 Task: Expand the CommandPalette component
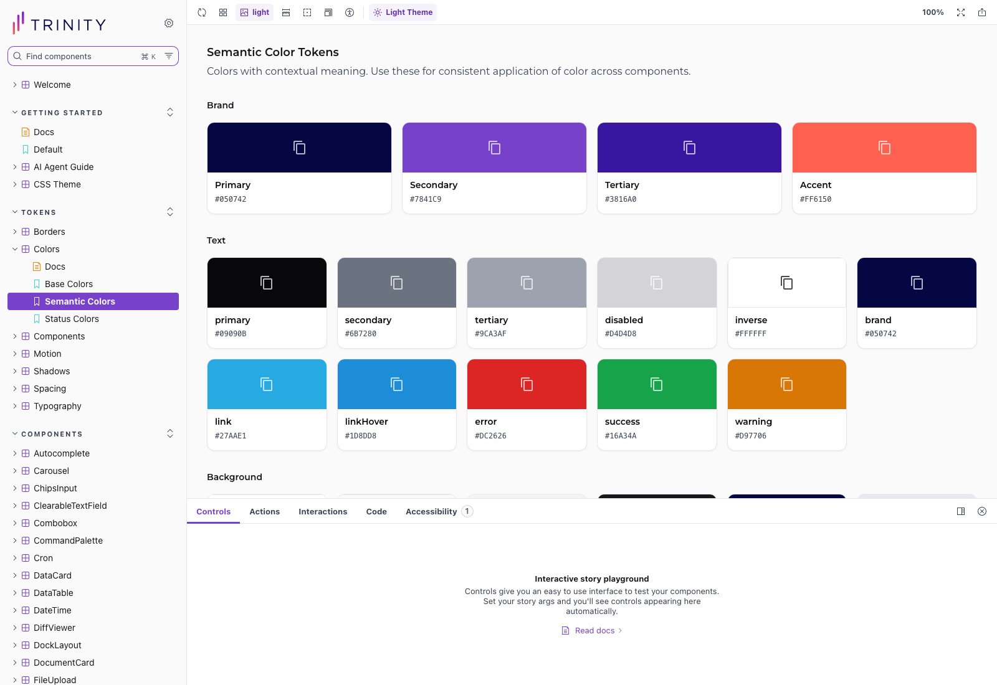(93, 541)
